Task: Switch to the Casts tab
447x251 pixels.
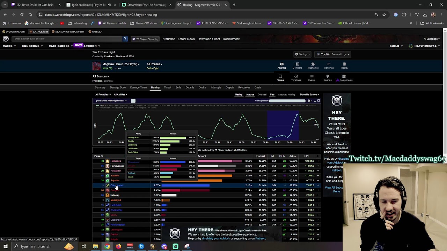Action: [257, 88]
